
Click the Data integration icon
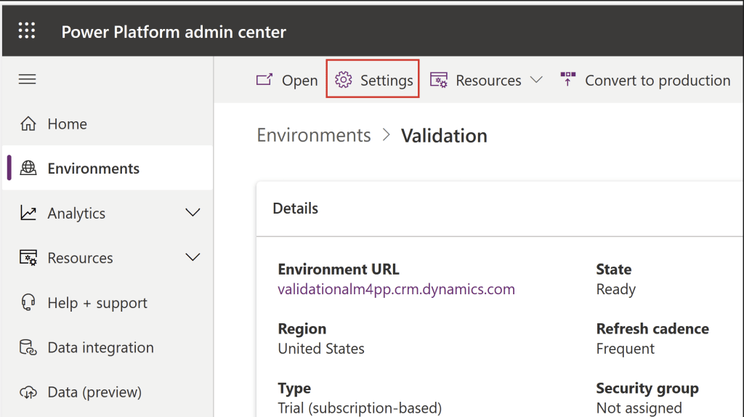[x=28, y=348]
